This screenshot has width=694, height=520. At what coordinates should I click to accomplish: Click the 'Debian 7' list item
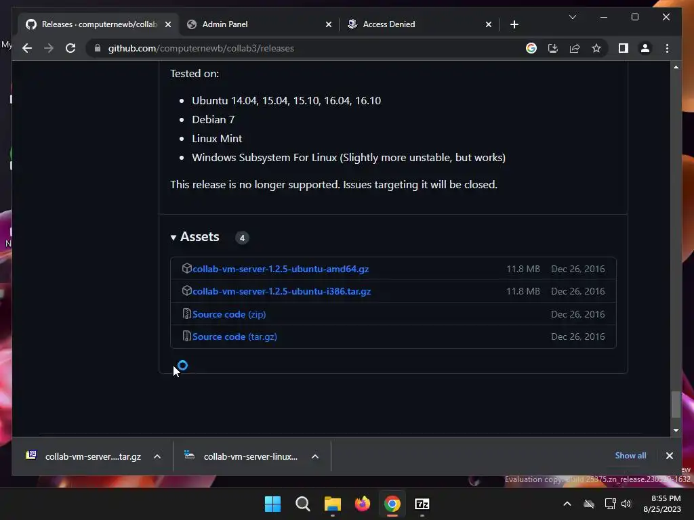[x=213, y=120]
